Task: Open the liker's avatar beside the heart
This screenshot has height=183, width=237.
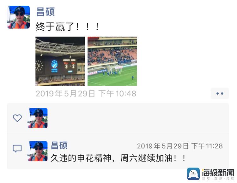Action: click(x=38, y=118)
